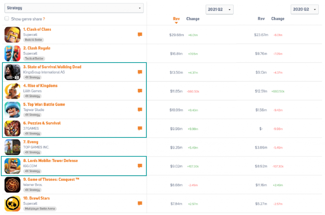
Task: Click the 37GAMES publisher name
Action: click(x=31, y=129)
